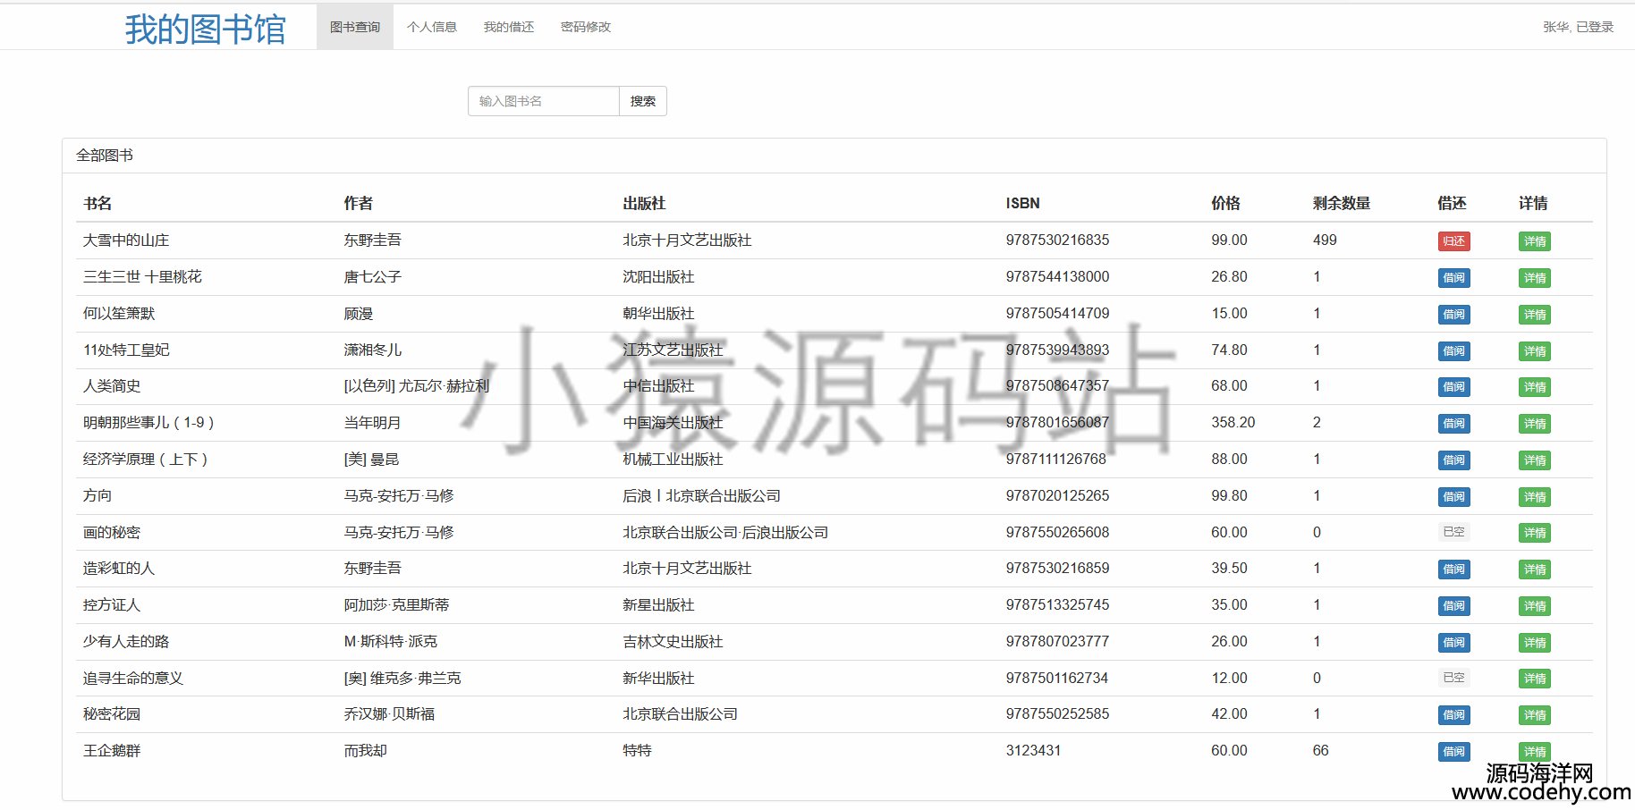1635x810 pixels.
Task: Click 借阅 for 经济学原理（上下）
Action: click(x=1453, y=460)
